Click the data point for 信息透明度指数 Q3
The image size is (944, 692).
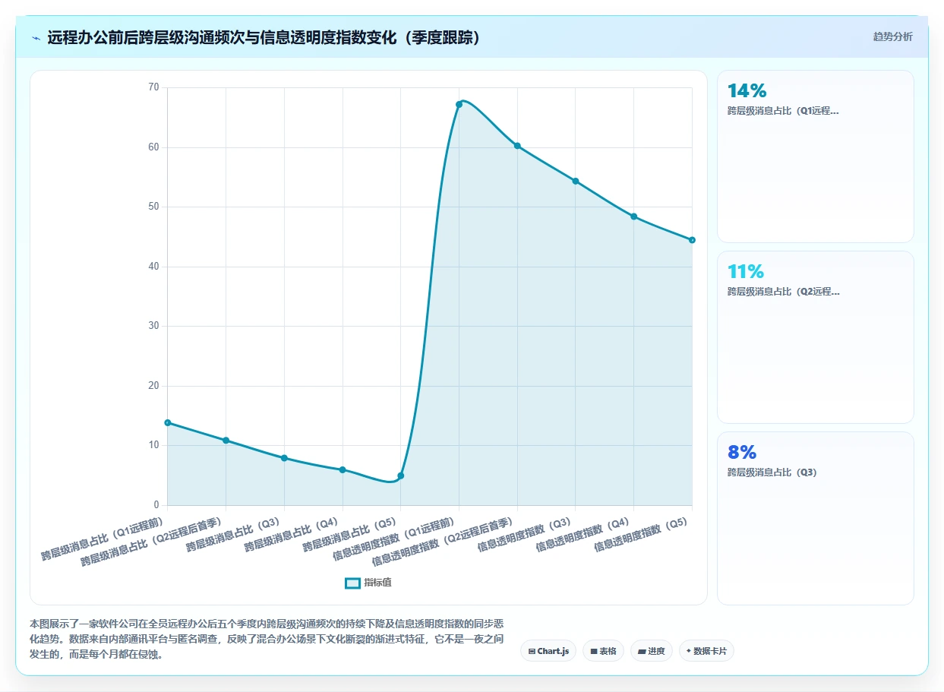click(x=576, y=181)
